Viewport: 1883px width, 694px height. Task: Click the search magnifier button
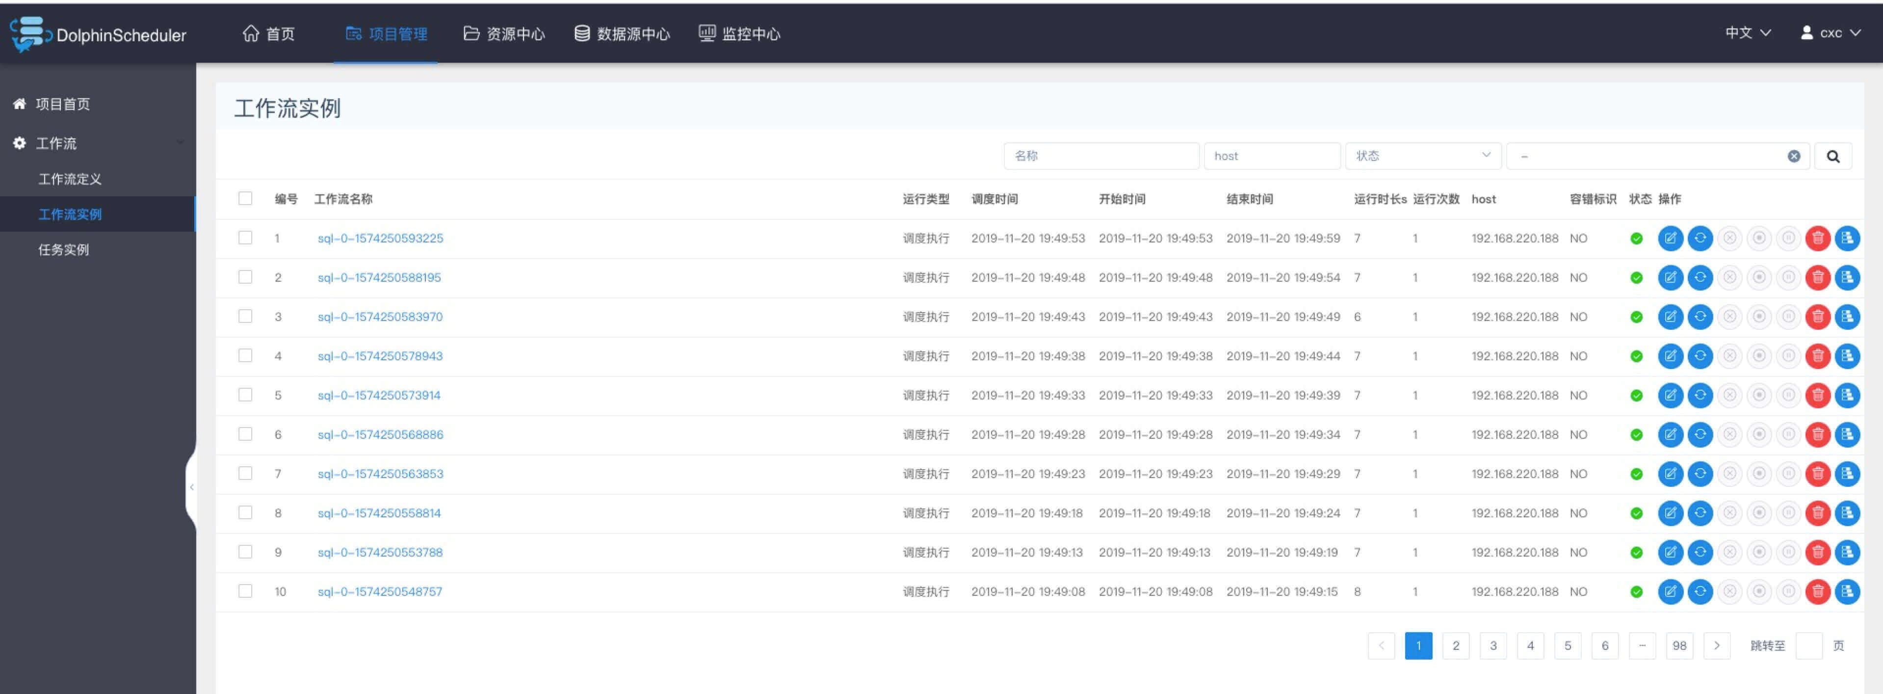click(x=1832, y=157)
